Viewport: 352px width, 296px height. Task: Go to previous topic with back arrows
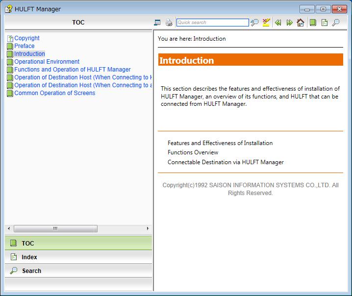(x=278, y=23)
